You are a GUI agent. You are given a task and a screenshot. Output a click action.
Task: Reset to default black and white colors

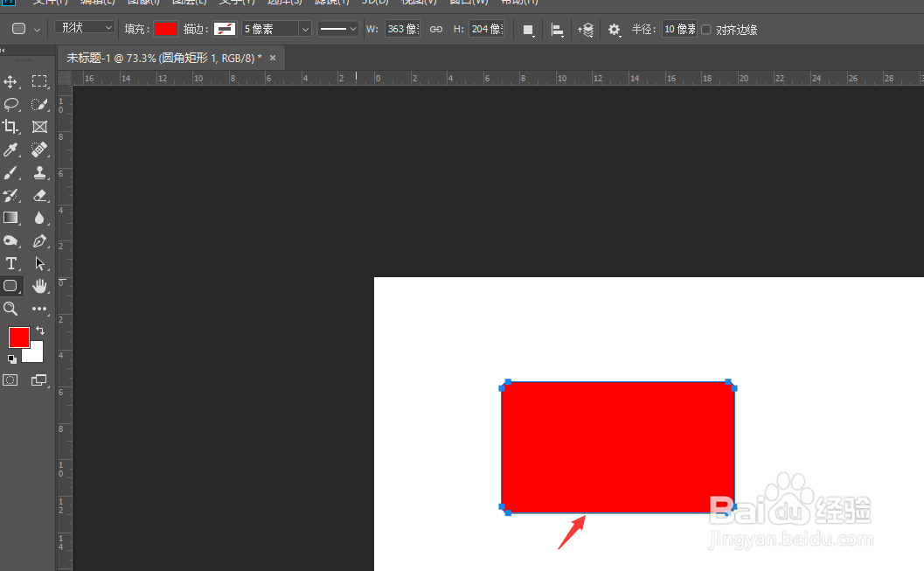(x=11, y=359)
